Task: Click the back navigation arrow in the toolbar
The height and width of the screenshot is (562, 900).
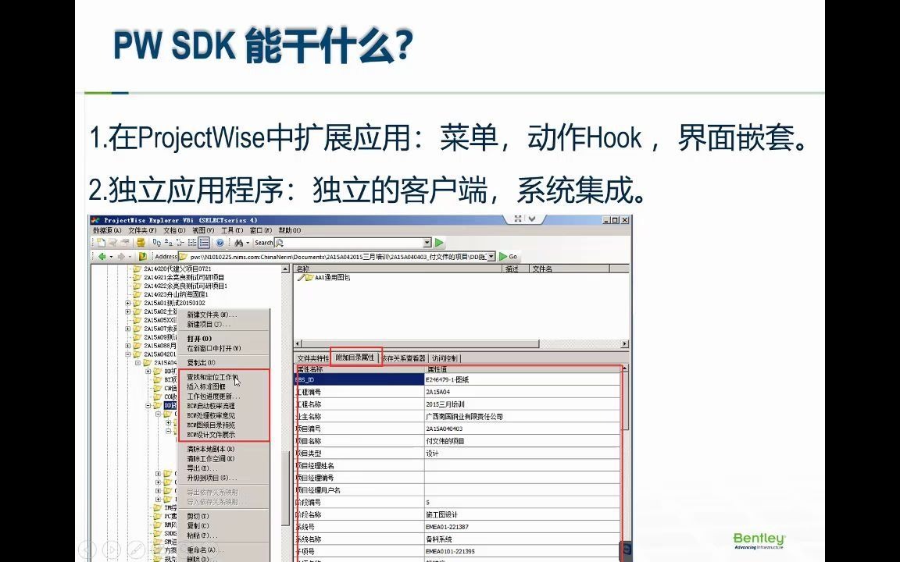Action: coord(102,255)
